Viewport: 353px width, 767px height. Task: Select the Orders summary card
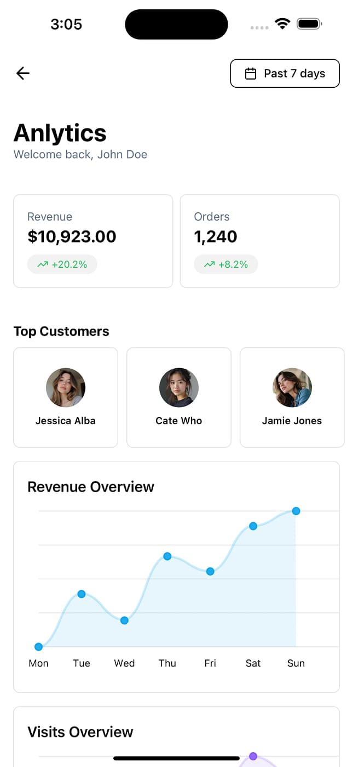point(259,241)
